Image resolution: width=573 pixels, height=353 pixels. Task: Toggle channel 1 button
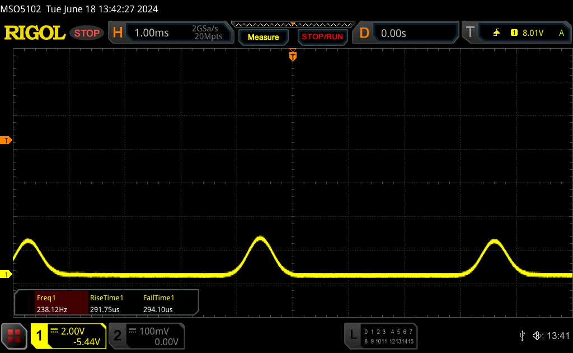click(x=39, y=336)
